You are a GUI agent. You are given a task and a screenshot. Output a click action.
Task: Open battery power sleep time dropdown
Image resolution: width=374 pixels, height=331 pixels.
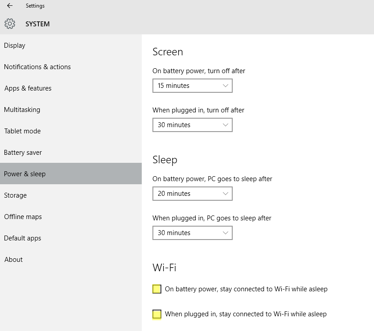193,194
